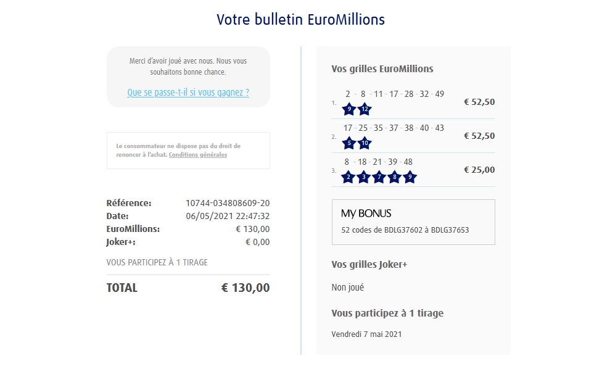Open the "Que se passe-t-il si vous gagnez ?" link
Image resolution: width=602 pixels, height=369 pixels.
(x=188, y=93)
